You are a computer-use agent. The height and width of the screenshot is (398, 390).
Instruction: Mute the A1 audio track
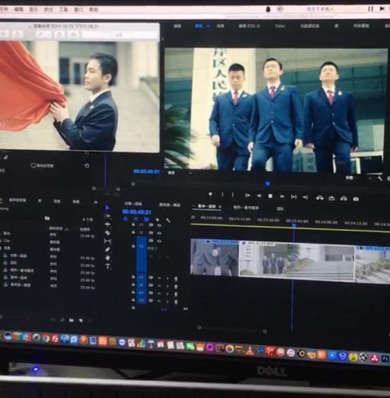tap(159, 278)
